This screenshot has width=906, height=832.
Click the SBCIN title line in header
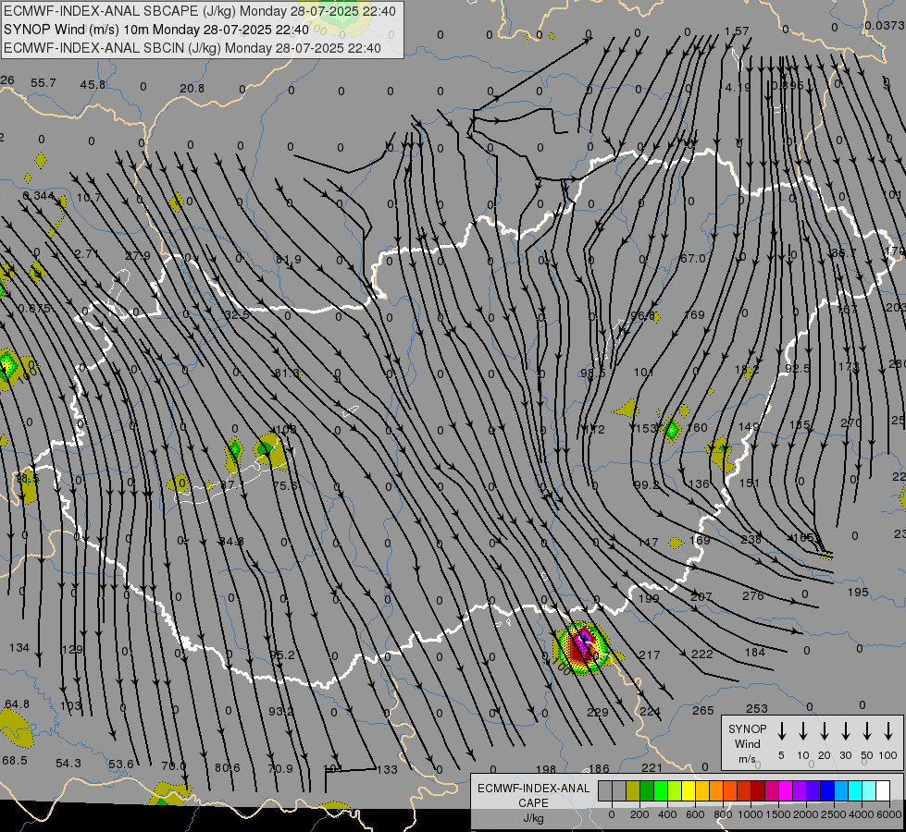[x=192, y=48]
